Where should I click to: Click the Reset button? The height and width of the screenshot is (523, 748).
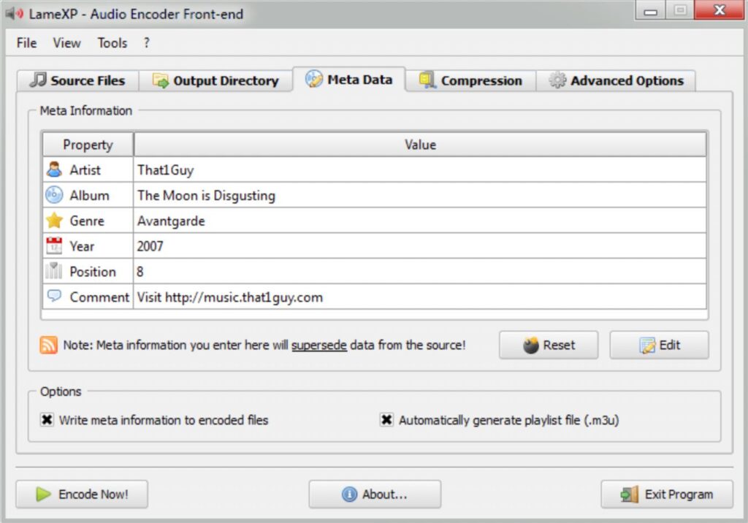pos(549,345)
